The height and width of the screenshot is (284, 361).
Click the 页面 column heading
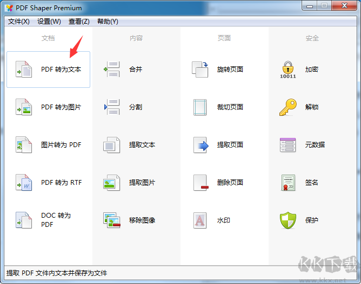224,38
